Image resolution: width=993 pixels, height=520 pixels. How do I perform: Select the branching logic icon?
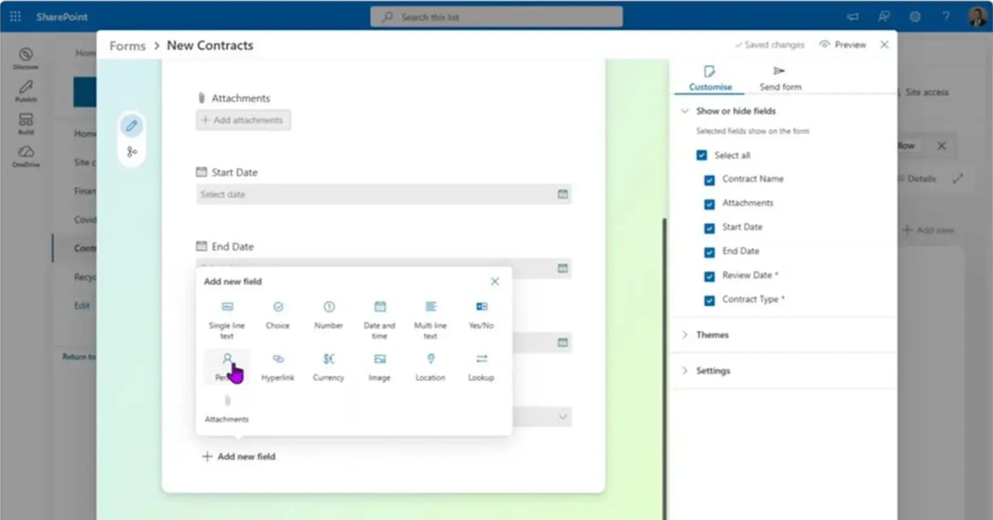click(x=131, y=152)
